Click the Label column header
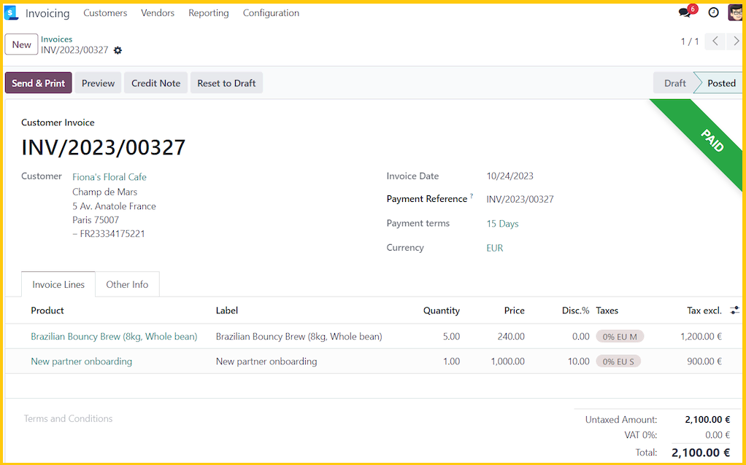 tap(227, 310)
